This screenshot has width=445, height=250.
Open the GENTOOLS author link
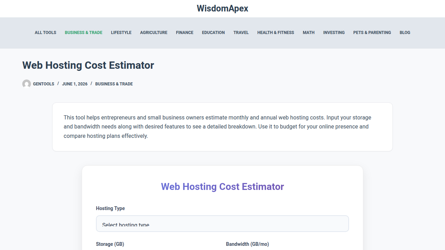pos(43,84)
